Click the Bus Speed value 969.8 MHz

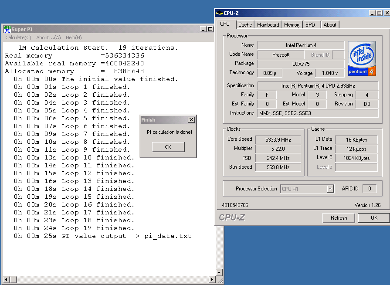tap(278, 167)
